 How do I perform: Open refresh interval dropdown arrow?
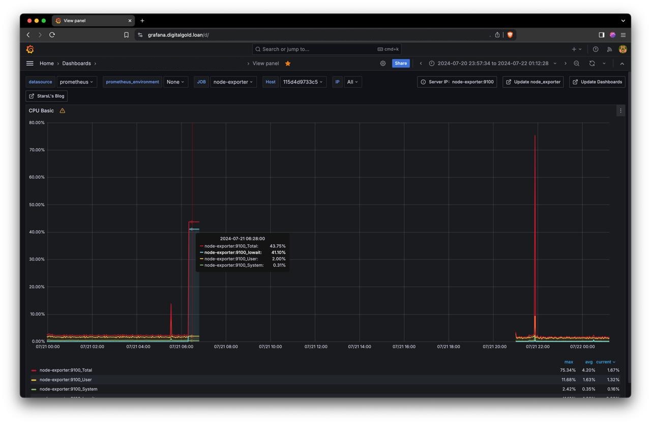coord(604,63)
